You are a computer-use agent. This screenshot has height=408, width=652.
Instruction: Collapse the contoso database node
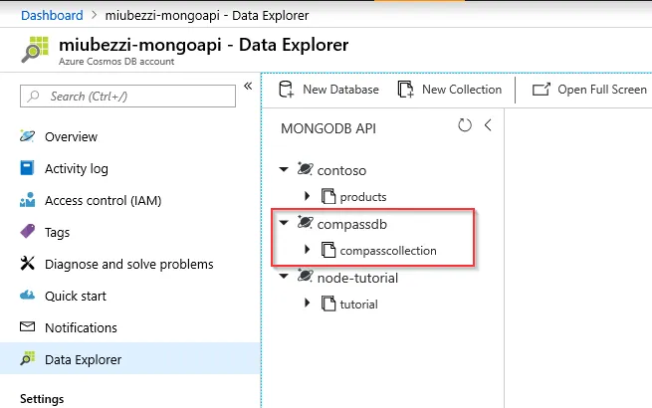pyautogui.click(x=284, y=169)
